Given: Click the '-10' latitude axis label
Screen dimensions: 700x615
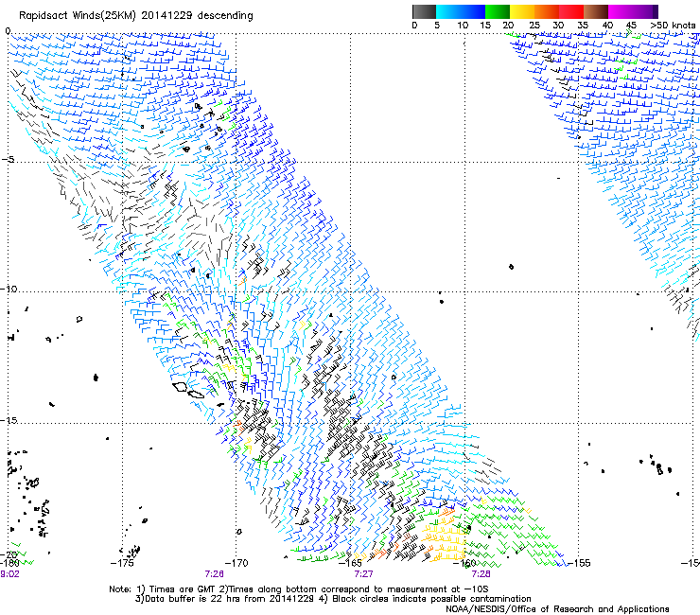Looking at the screenshot, I should pos(9,289).
